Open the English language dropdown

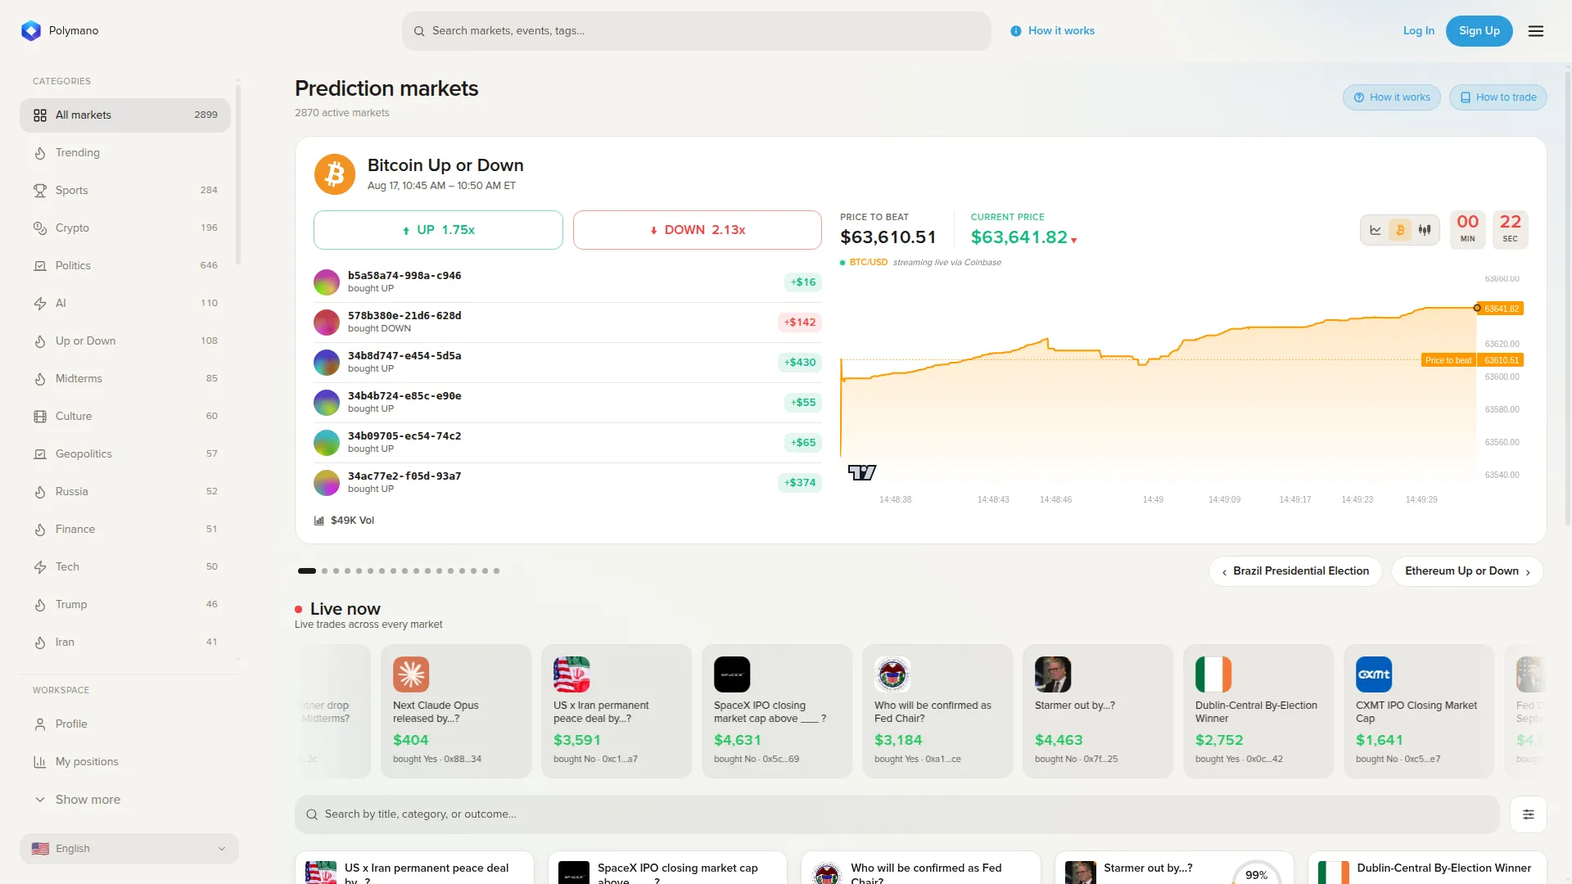[x=129, y=849]
